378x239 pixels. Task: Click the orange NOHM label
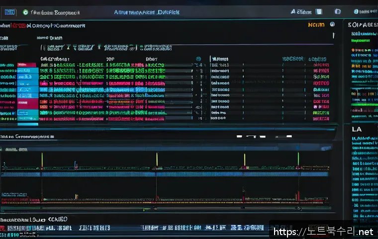click(x=316, y=24)
